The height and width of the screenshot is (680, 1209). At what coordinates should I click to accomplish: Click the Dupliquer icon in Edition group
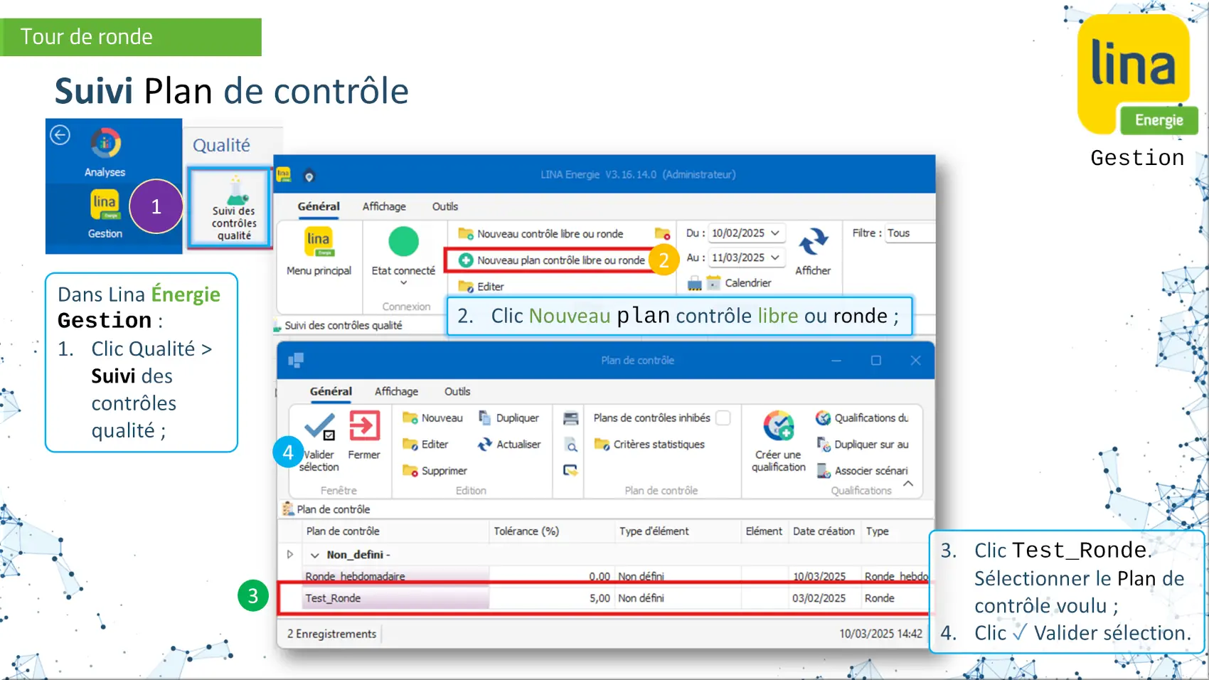click(485, 418)
